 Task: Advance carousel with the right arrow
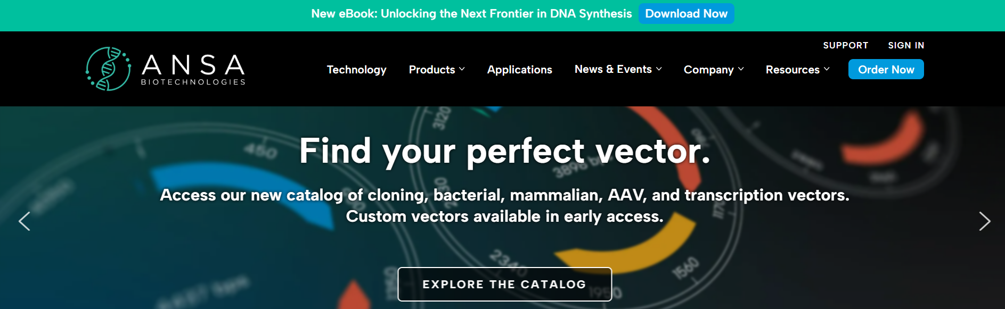coord(984,221)
